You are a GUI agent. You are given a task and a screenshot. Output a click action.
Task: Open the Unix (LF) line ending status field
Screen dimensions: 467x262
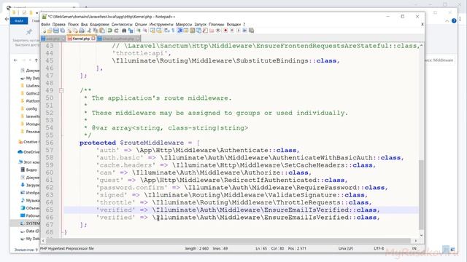click(345, 248)
